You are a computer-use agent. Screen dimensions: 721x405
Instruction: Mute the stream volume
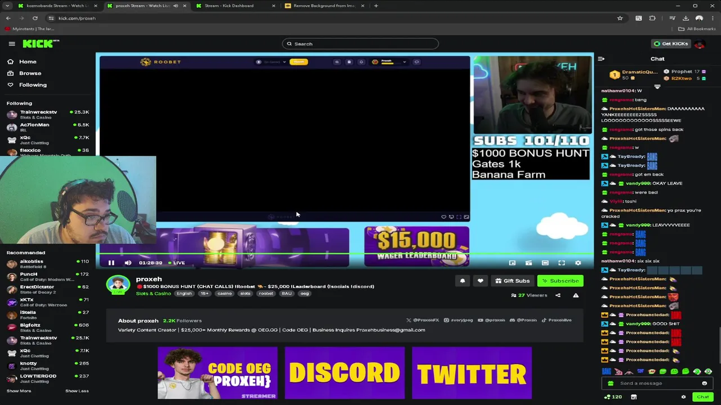click(128, 263)
